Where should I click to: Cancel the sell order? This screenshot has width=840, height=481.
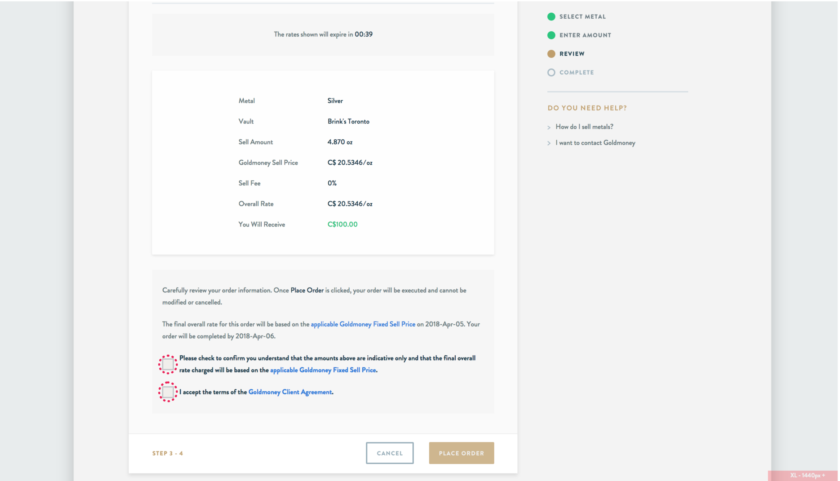(390, 453)
